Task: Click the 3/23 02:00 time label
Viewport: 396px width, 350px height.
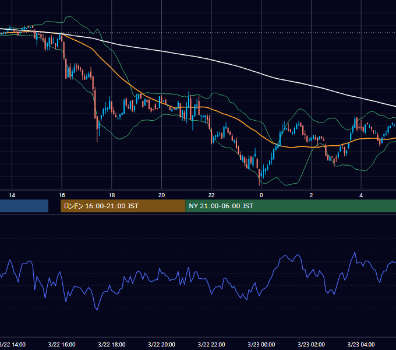Action: (311, 344)
